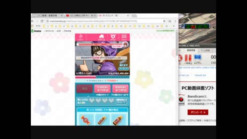Viewport: 247px width, 139px height.
Task: Click the Ameba logo
Action: pos(36,31)
